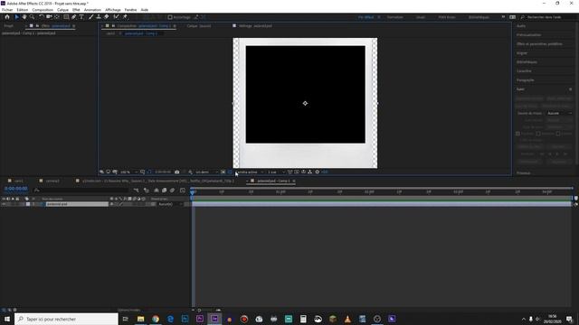Image resolution: width=579 pixels, height=325 pixels.
Task: Click the Frame Blending icon in timeline
Action: (165, 190)
